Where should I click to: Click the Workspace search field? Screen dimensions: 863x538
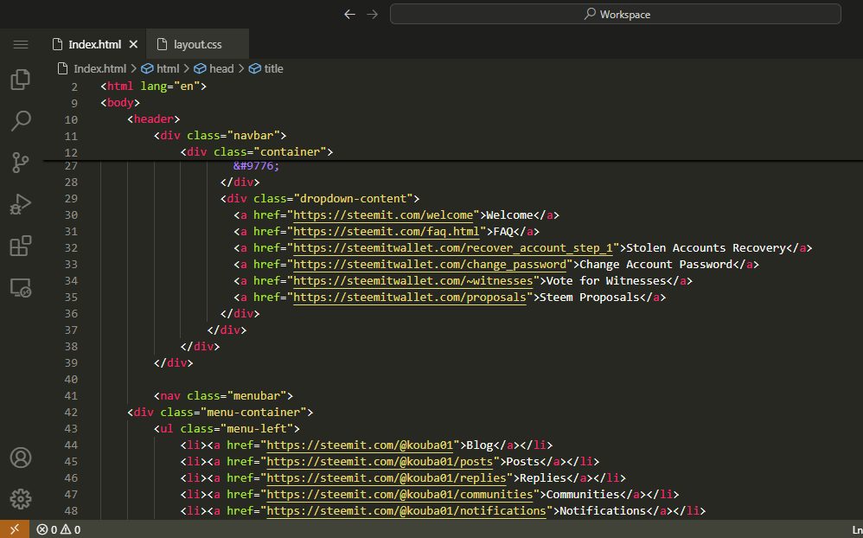click(x=615, y=14)
